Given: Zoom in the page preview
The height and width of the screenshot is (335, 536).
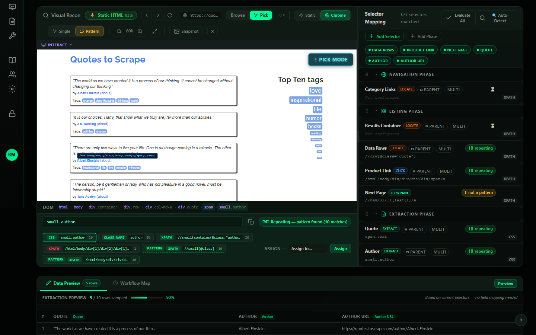Looking at the screenshot, I should click(x=140, y=31).
